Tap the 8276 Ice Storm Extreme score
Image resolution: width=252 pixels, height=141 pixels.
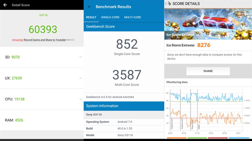click(203, 45)
